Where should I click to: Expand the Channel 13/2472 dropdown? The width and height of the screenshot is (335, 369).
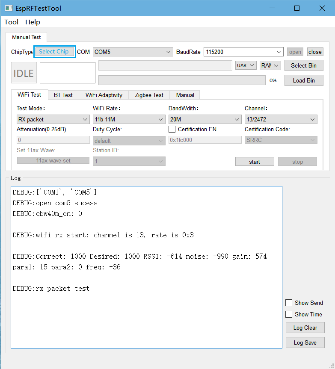(281, 119)
